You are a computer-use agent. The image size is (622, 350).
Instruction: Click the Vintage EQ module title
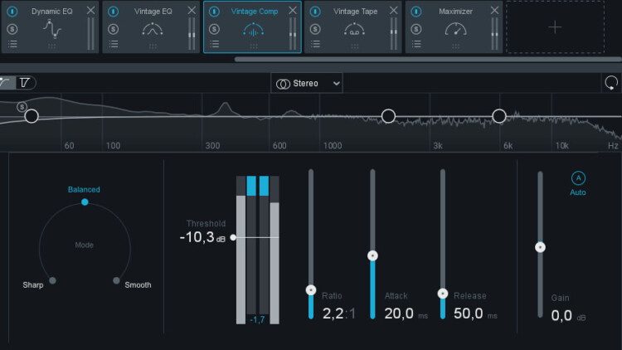click(153, 12)
